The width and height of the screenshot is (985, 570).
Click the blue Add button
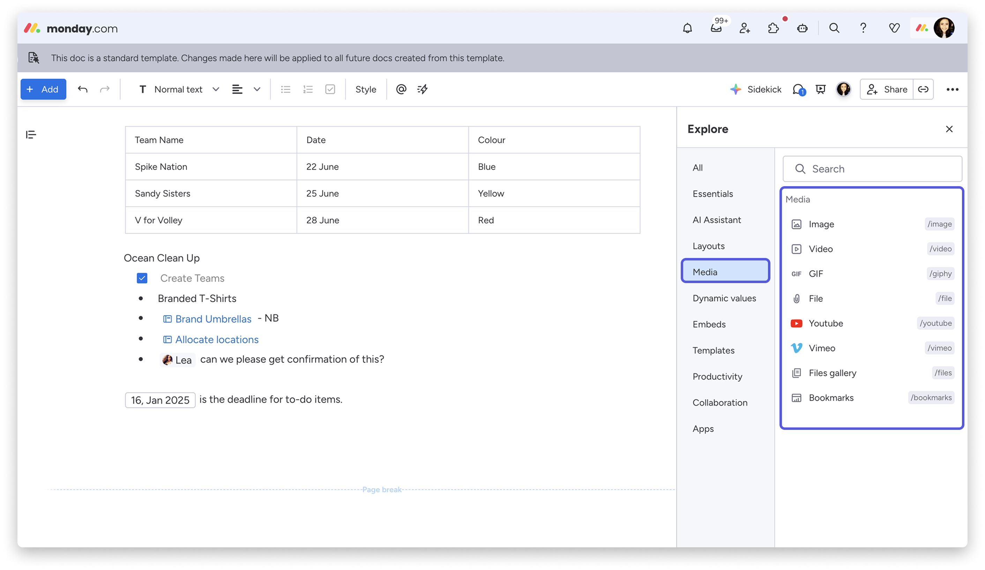(43, 89)
